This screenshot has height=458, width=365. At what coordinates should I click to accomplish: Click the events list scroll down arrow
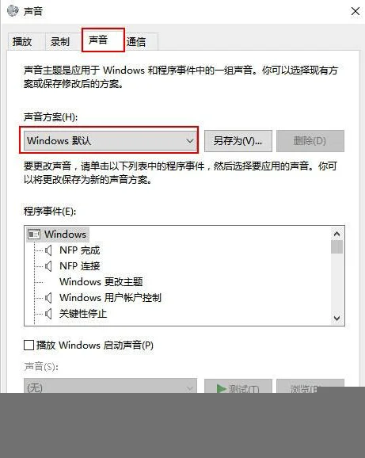(337, 318)
